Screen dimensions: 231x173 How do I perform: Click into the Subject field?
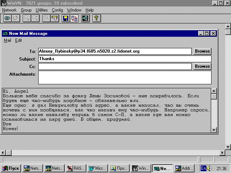pyautogui.click(x=124, y=59)
